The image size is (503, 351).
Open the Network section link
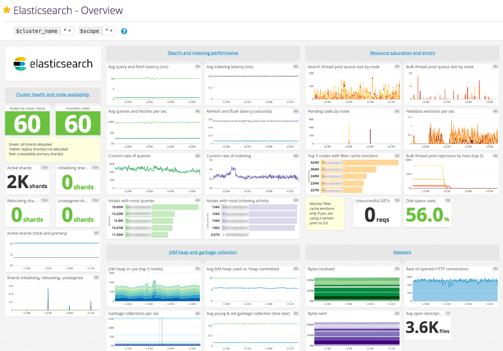402,252
